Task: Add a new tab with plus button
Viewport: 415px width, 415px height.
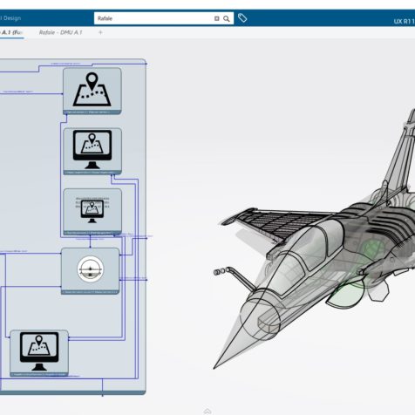Action: [100, 32]
